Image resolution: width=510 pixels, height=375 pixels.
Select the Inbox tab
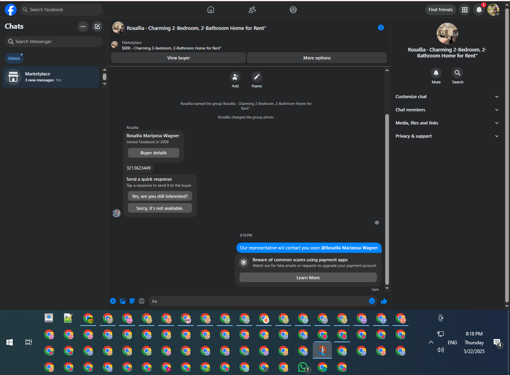pos(14,58)
